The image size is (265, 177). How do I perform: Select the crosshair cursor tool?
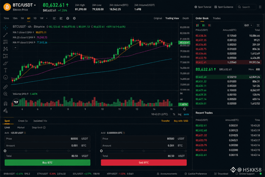(x=6, y=28)
